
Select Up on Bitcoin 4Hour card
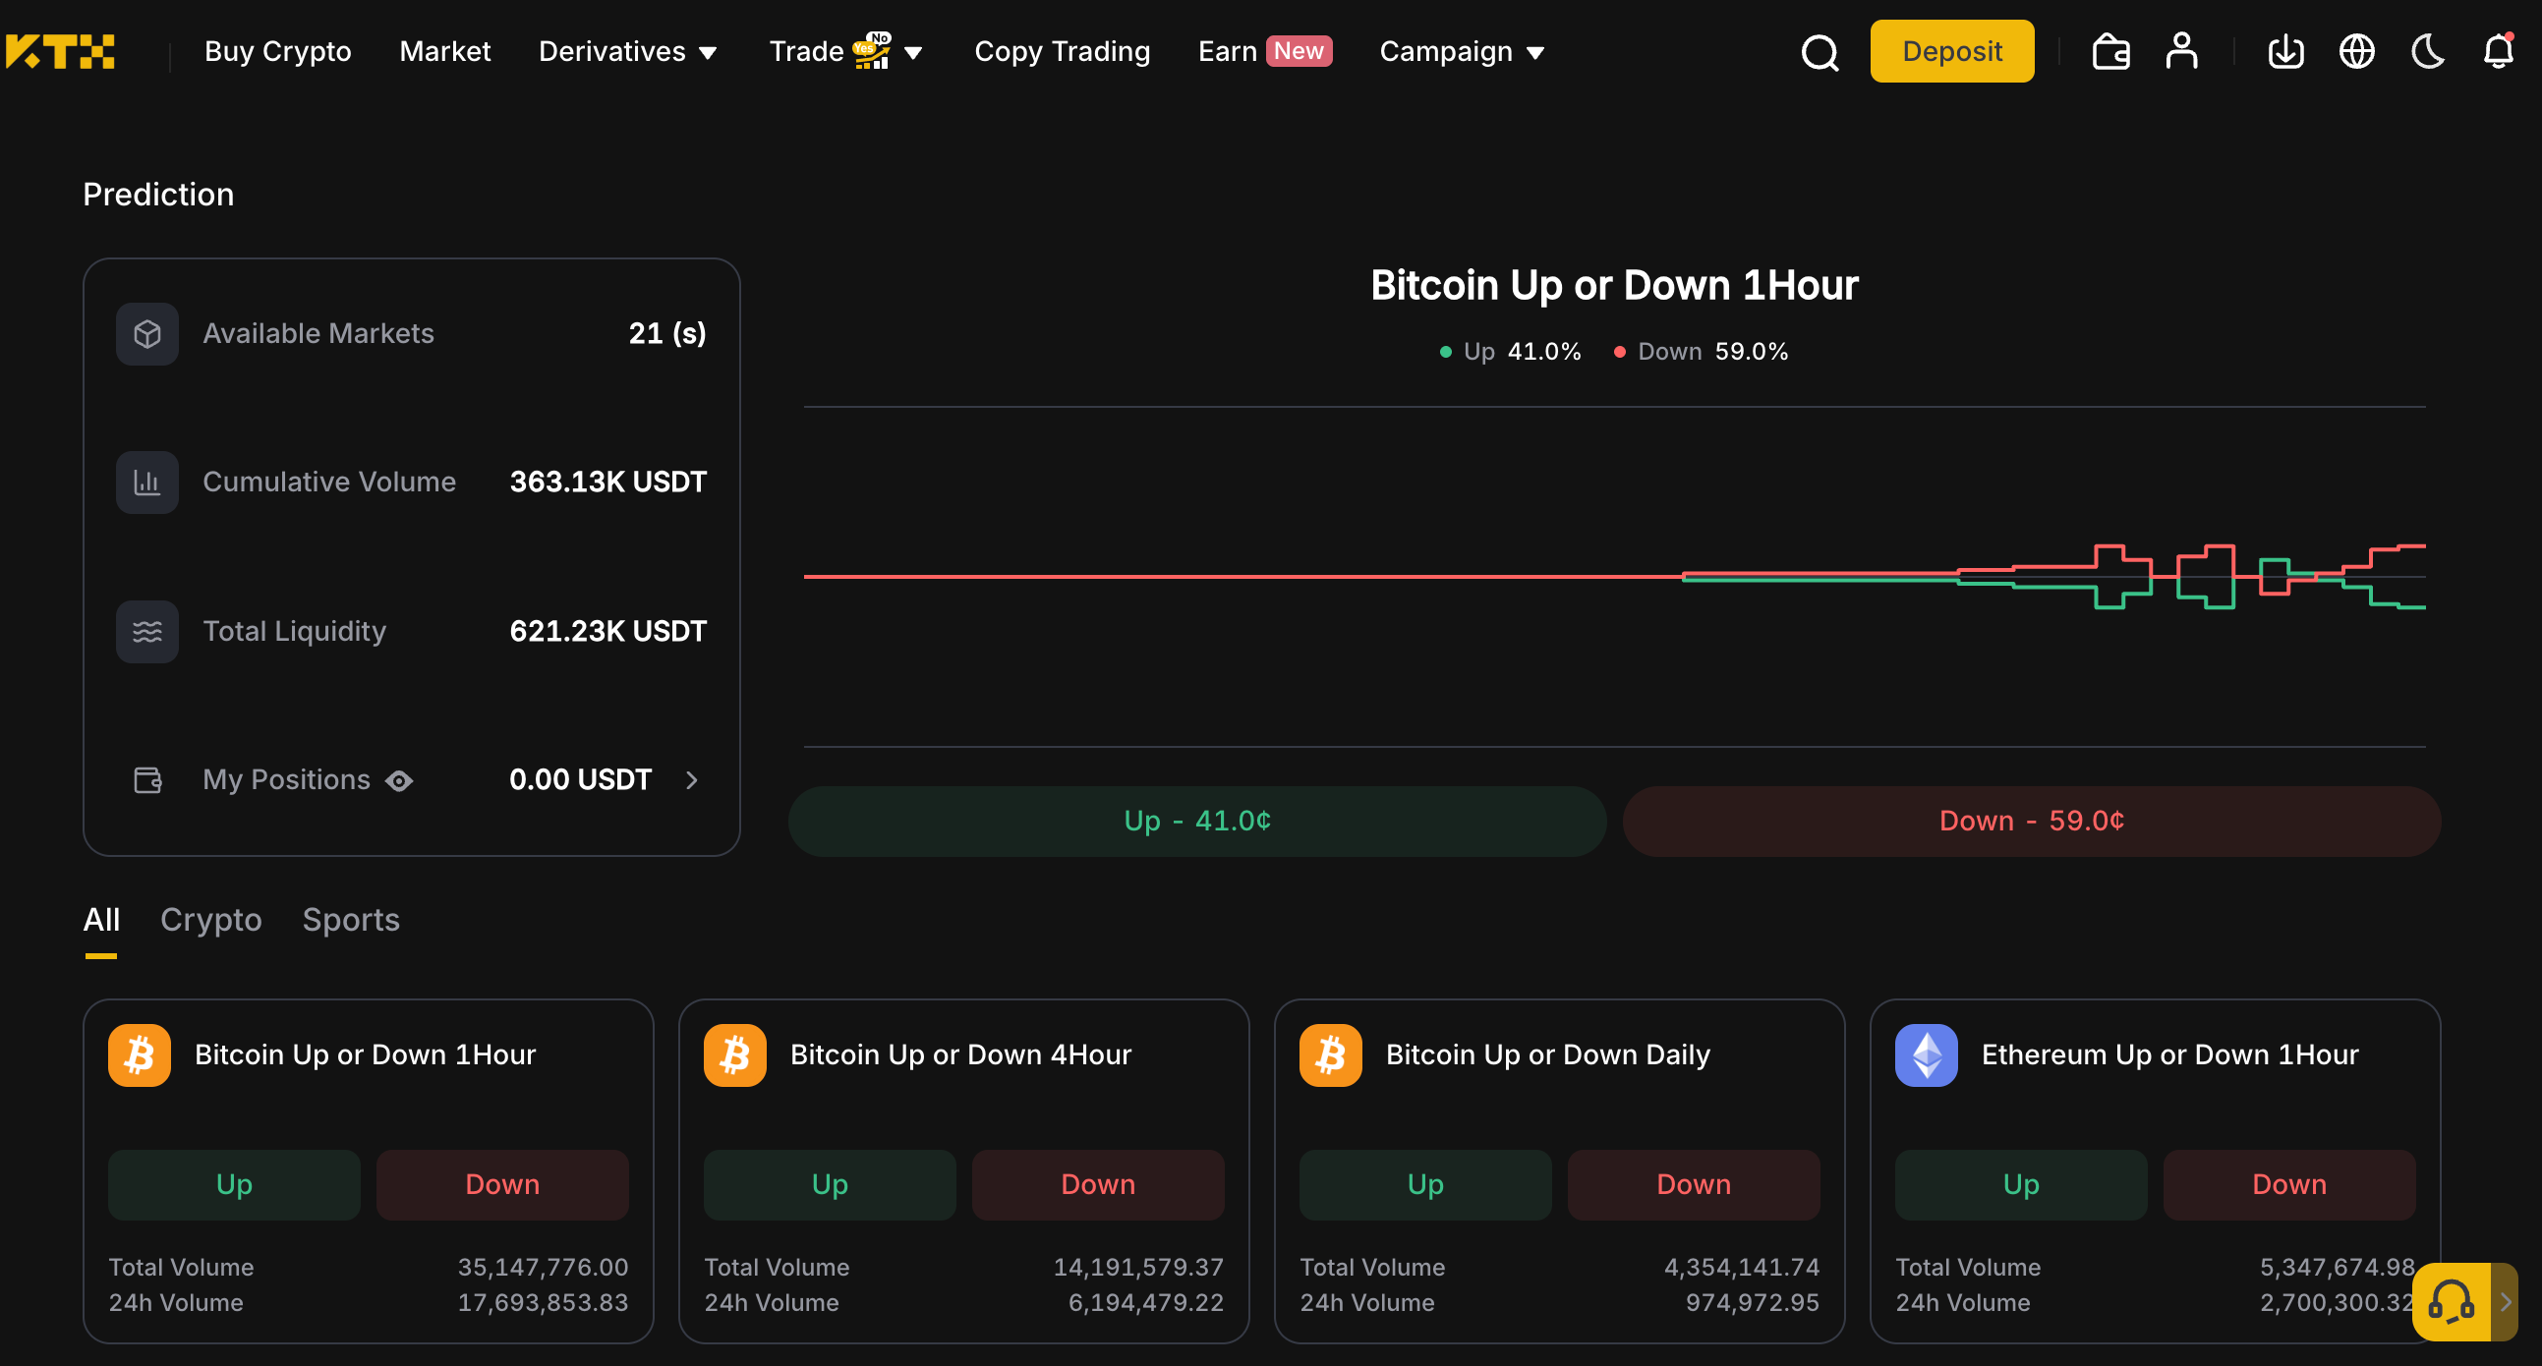[830, 1184]
